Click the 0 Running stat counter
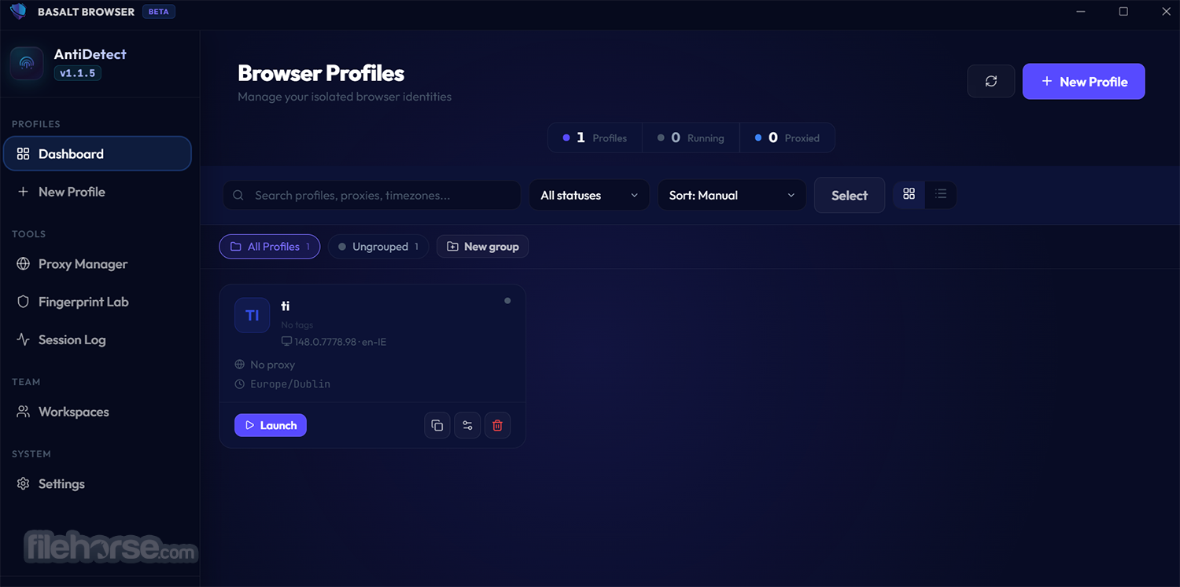1180x587 pixels. pos(691,138)
